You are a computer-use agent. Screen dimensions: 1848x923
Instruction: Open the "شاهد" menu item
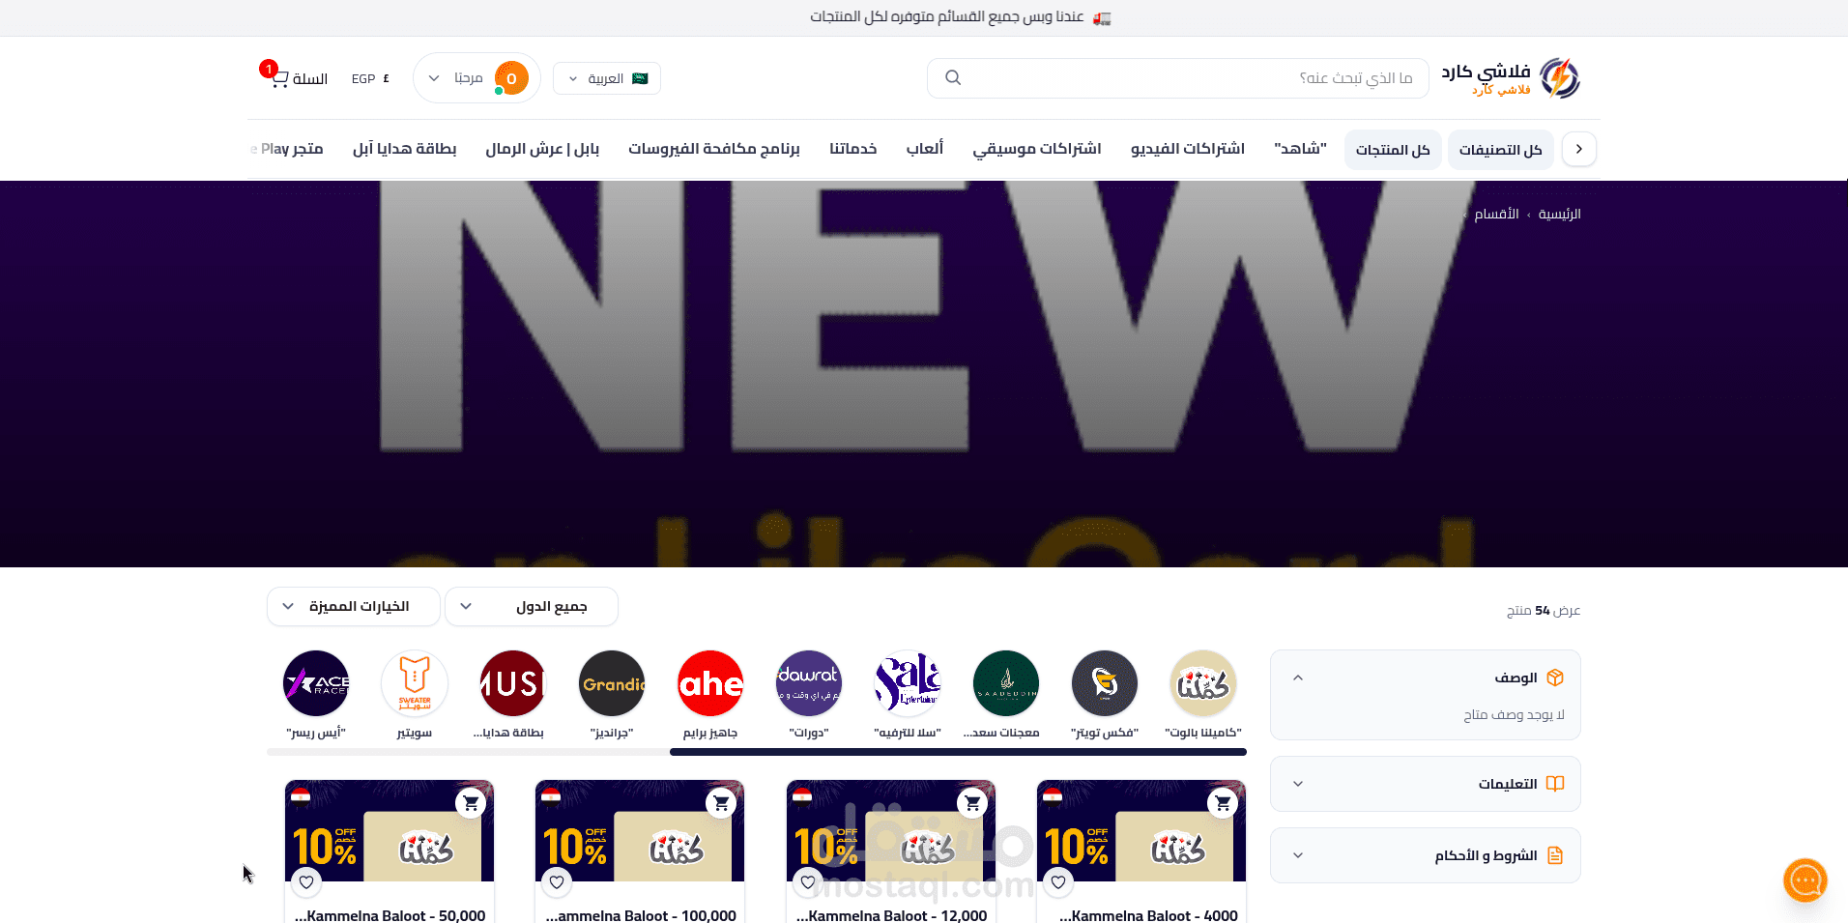click(x=1300, y=149)
